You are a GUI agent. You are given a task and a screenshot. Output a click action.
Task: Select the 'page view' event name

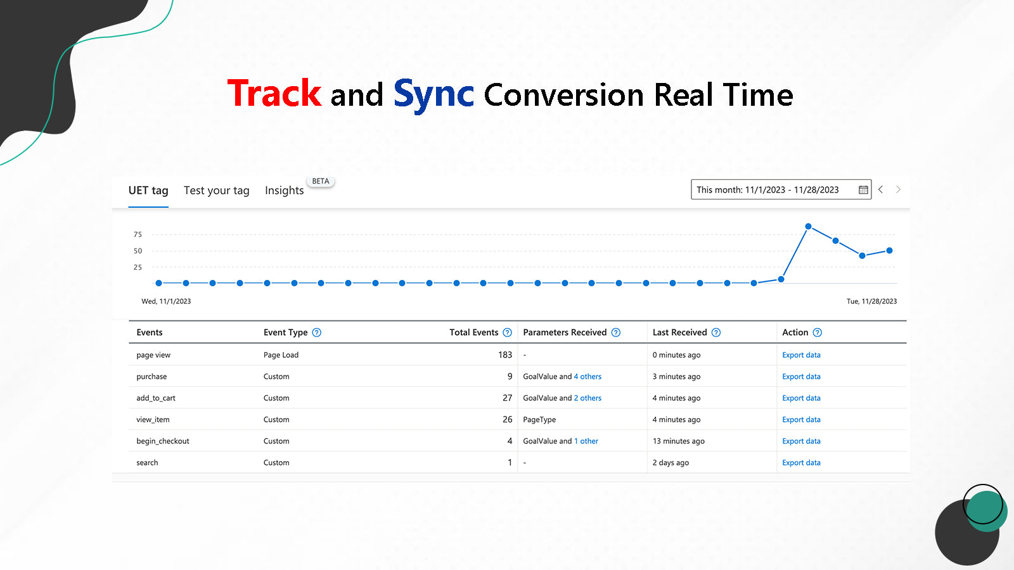click(x=153, y=355)
